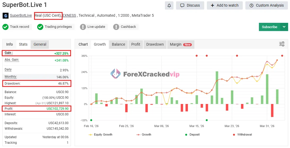Switch to the Drawdown chart tab
The image size is (290, 148).
click(155, 44)
